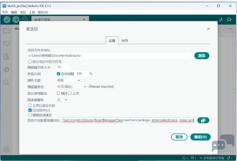Open the Serial Plotter icon
Image resolution: width=237 pixels, height=161 pixels.
pyautogui.click(x=221, y=20)
